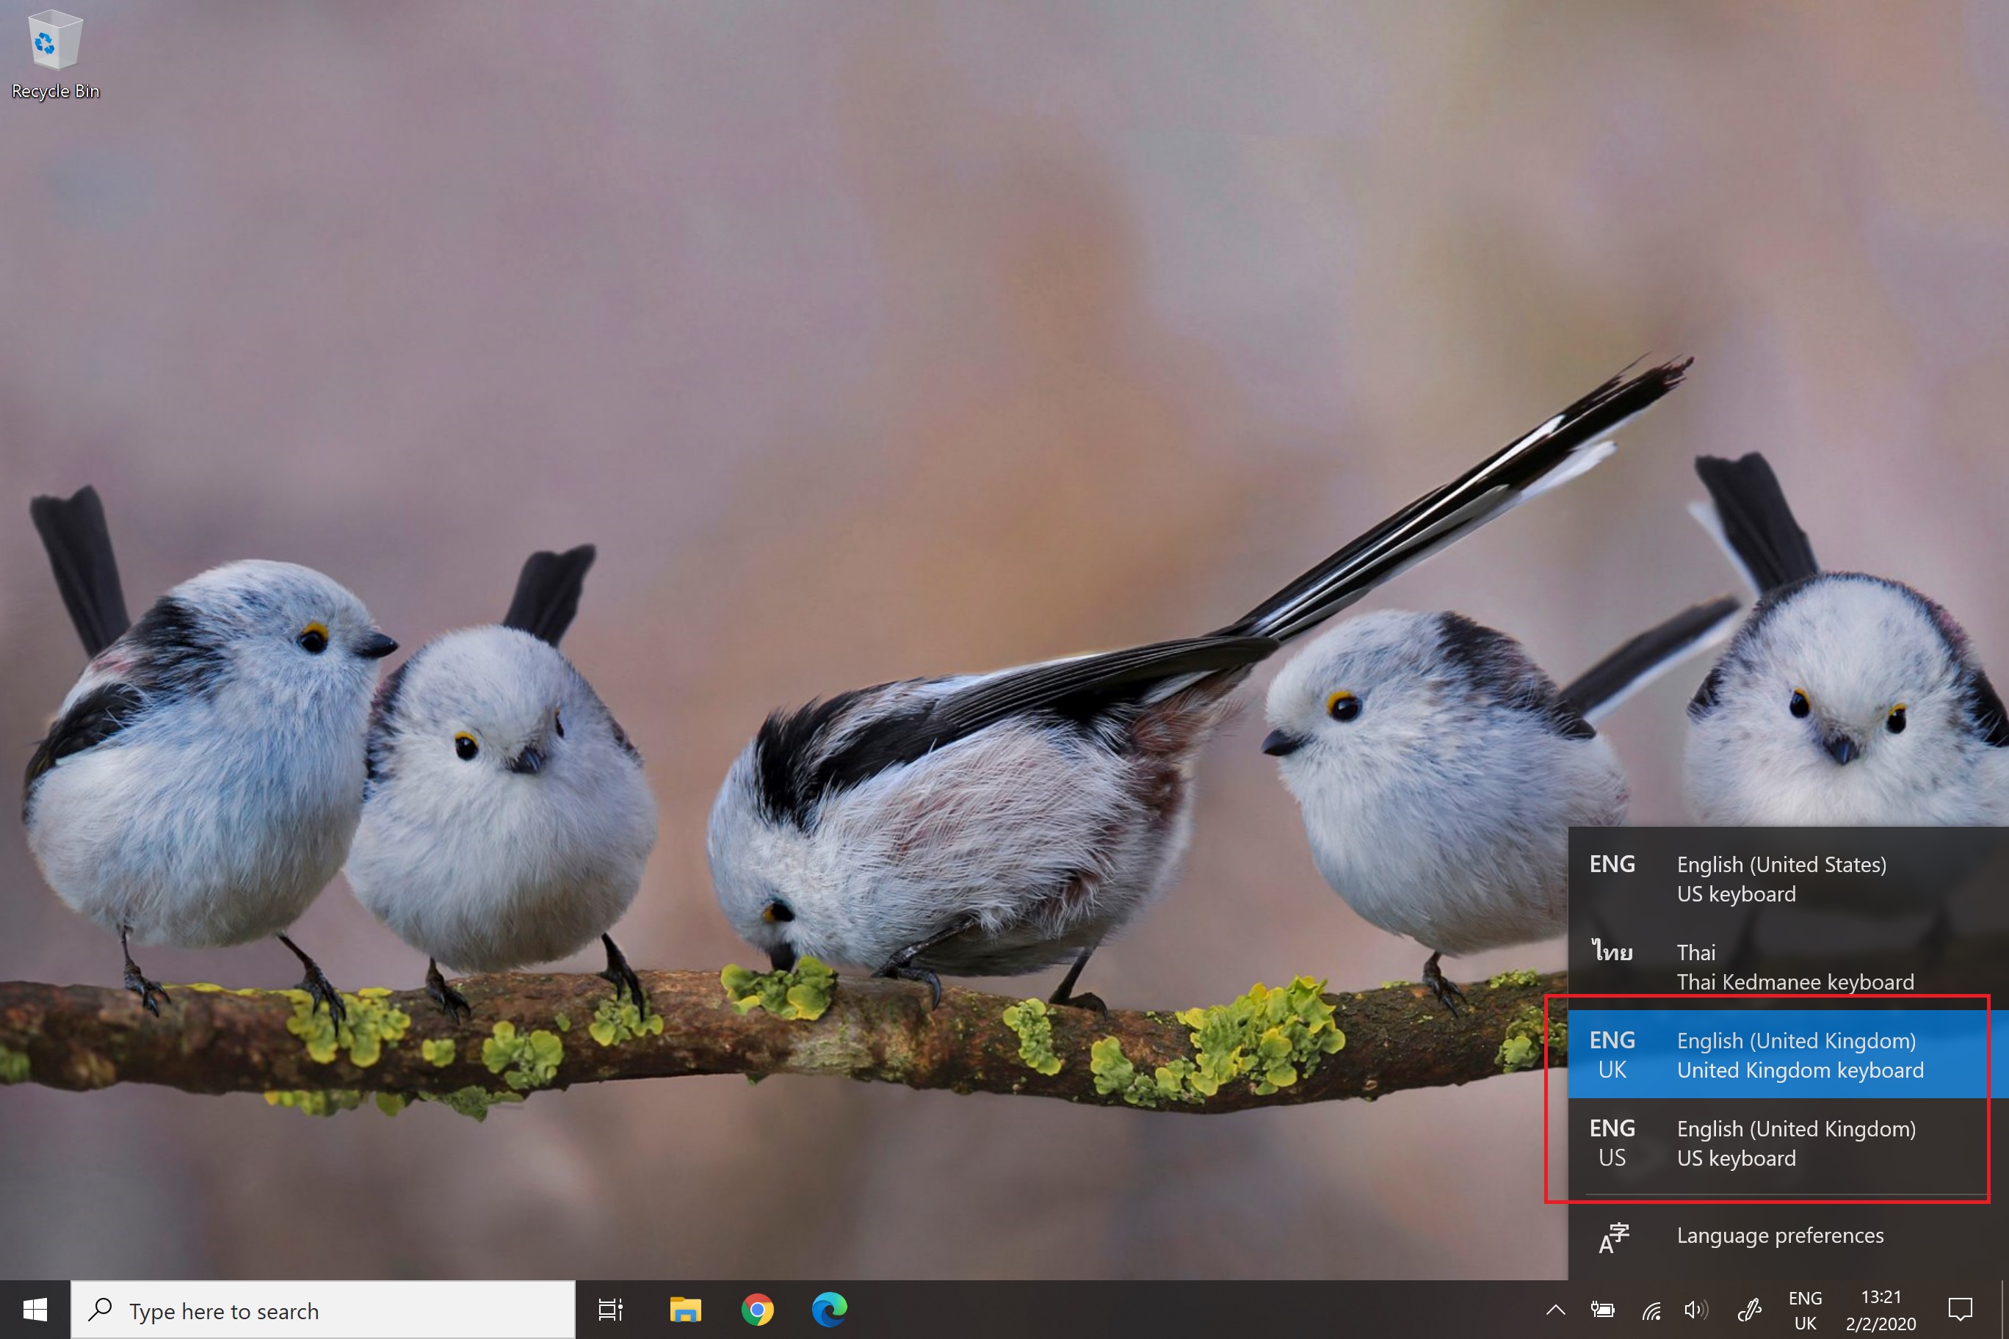2009x1339 pixels.
Task: Open Task View from the taskbar
Action: (x=611, y=1309)
